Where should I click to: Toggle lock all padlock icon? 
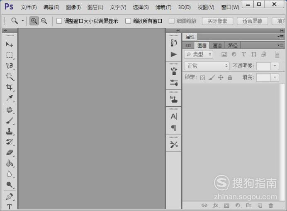click(x=230, y=78)
